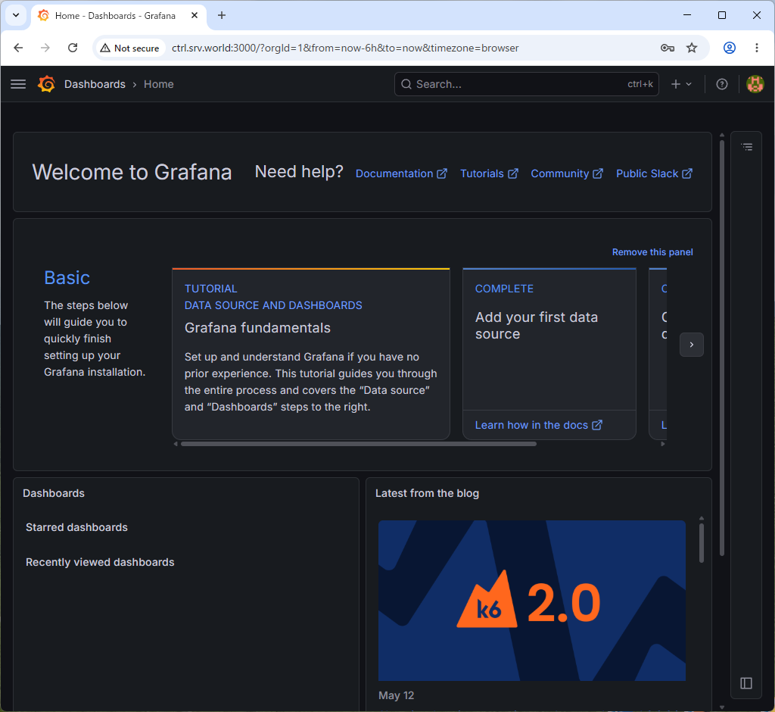775x712 pixels.
Task: Click browser Forward arrow
Action: tap(45, 48)
